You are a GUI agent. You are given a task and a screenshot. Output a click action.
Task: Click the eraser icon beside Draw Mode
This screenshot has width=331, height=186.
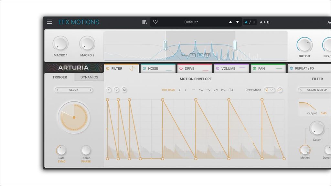pyautogui.click(x=280, y=90)
